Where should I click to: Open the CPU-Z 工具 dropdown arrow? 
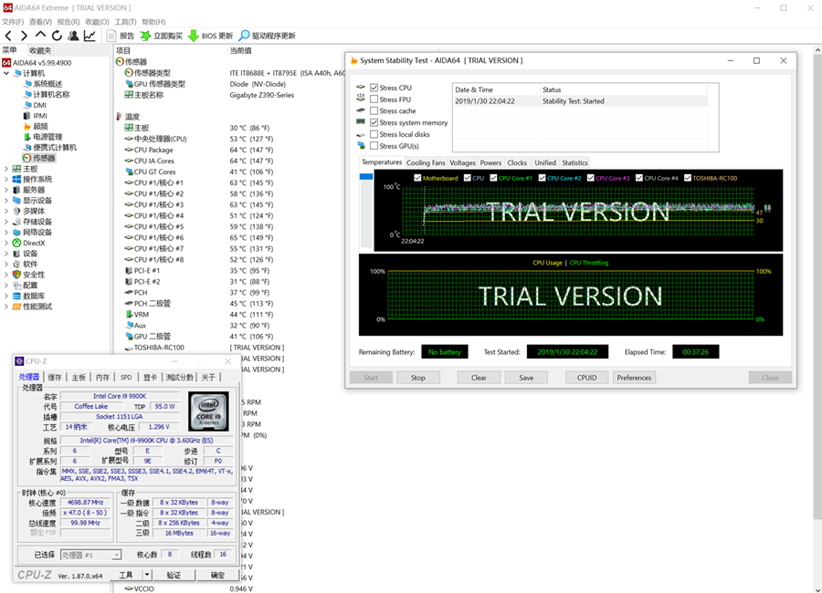[x=147, y=576]
